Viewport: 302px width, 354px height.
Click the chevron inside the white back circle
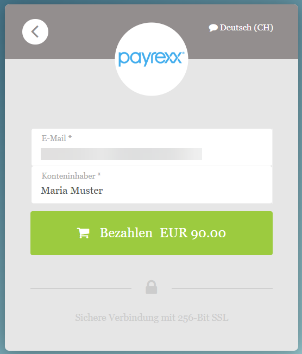(35, 31)
